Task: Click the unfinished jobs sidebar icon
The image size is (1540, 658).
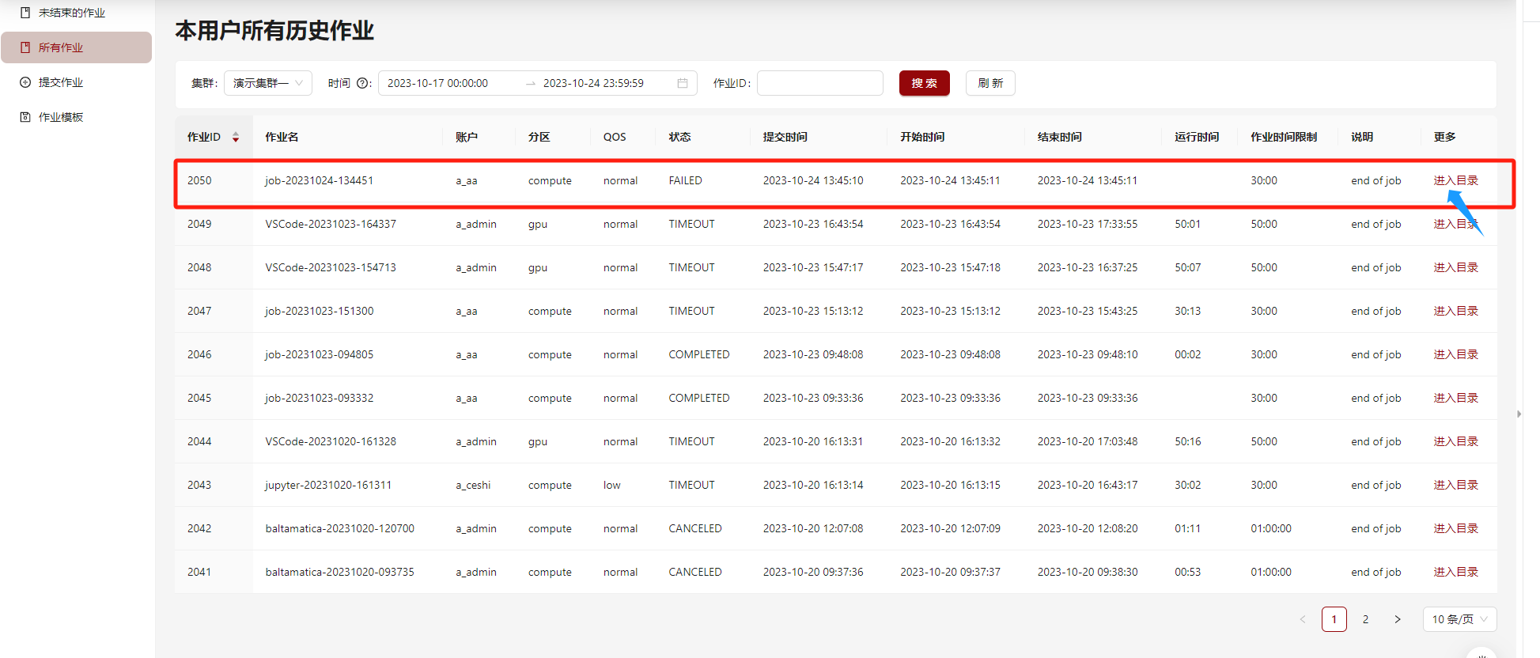Action: point(25,13)
